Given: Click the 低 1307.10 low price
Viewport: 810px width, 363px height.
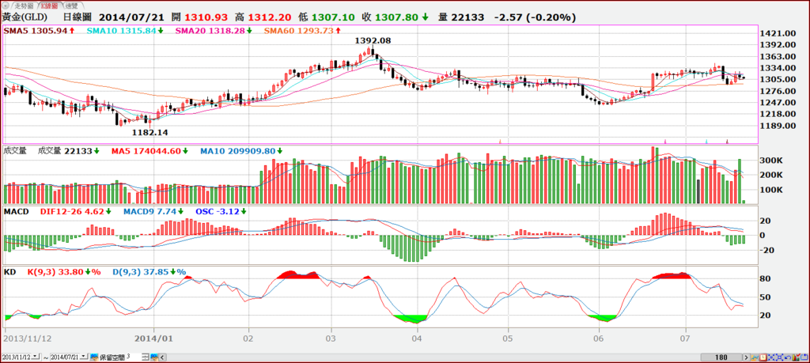Looking at the screenshot, I should pyautogui.click(x=327, y=17).
